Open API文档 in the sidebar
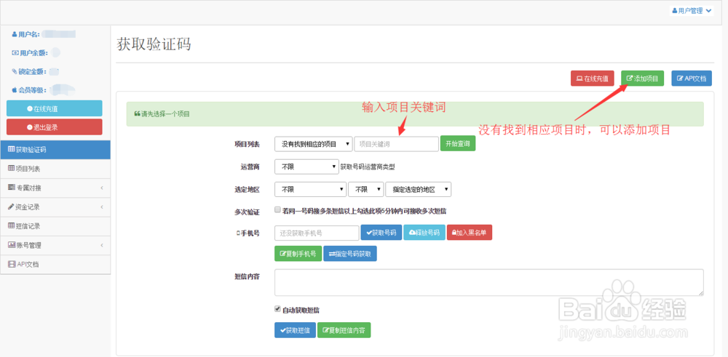 [x=55, y=264]
